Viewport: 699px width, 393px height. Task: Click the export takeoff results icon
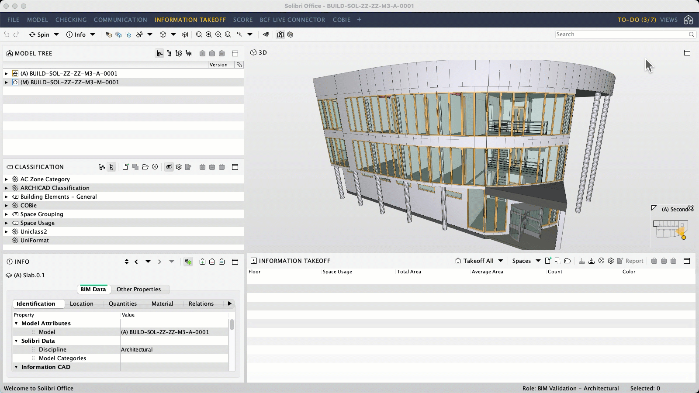(x=582, y=261)
